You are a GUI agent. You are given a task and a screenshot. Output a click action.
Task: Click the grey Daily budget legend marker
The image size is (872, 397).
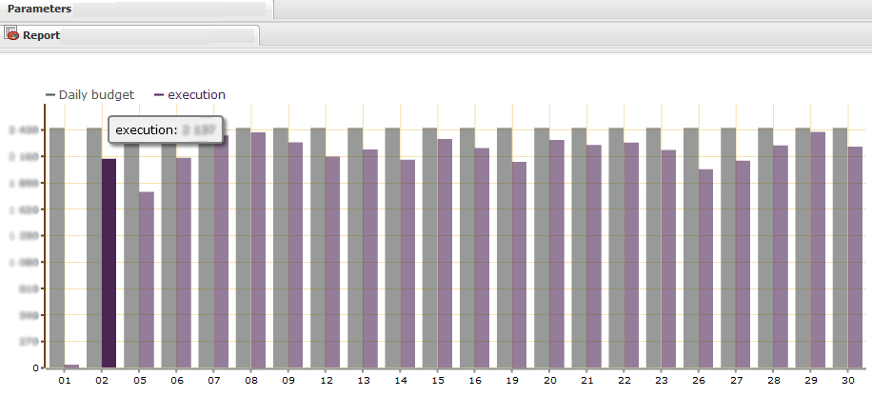(50, 95)
